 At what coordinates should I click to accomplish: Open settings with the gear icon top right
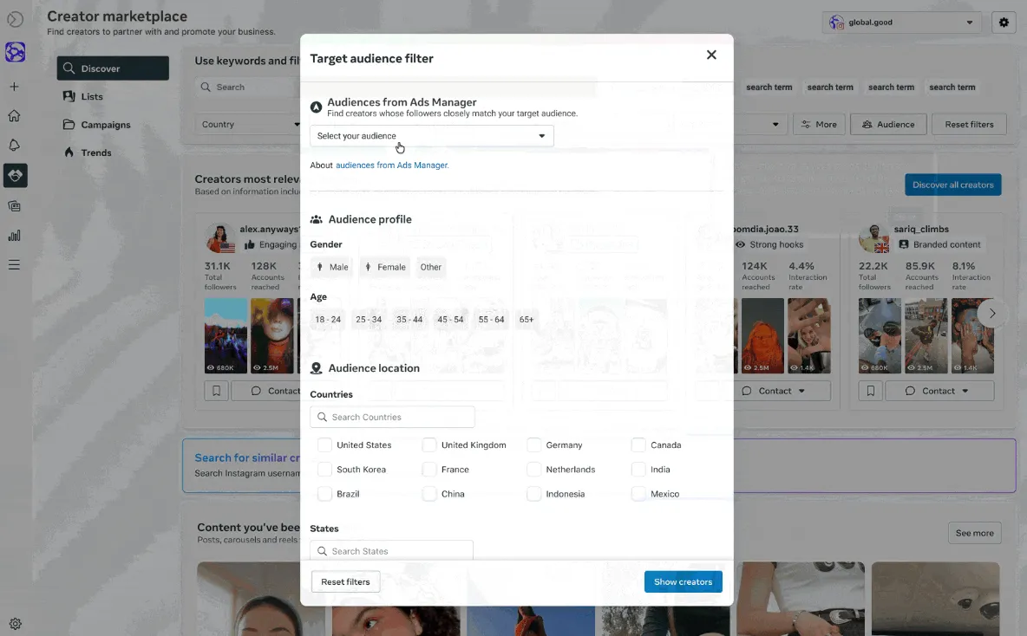coord(1004,22)
